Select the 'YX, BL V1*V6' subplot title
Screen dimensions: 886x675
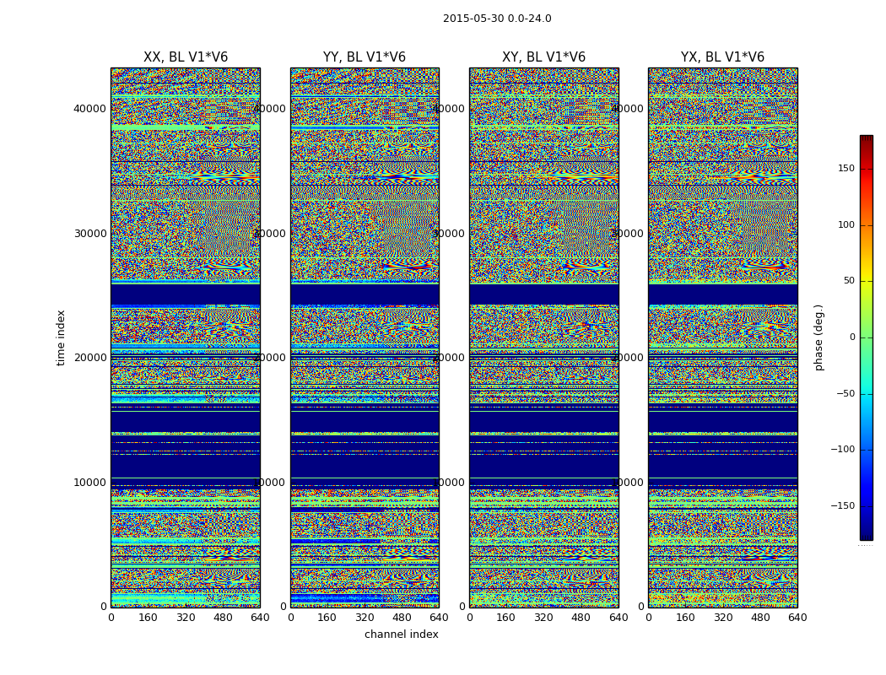pos(722,57)
